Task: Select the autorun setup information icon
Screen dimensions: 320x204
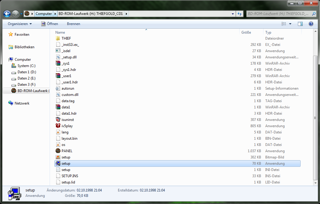Action: (58, 88)
